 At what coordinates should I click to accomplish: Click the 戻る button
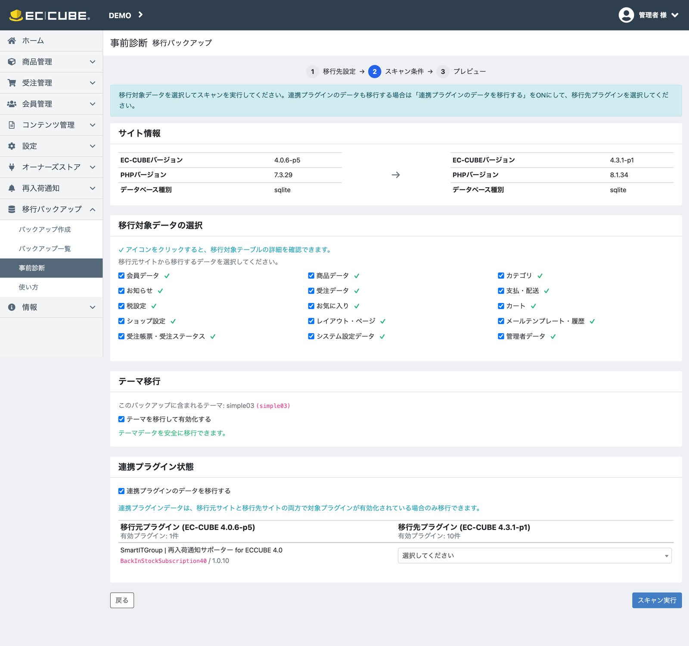(122, 600)
